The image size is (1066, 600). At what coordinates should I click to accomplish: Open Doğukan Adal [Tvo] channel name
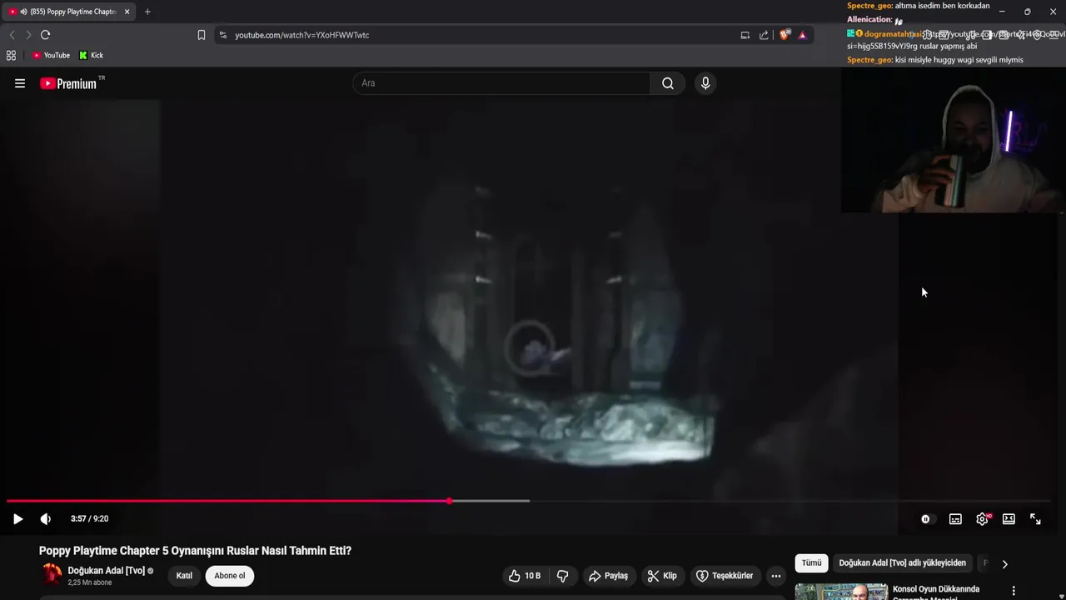tap(107, 571)
